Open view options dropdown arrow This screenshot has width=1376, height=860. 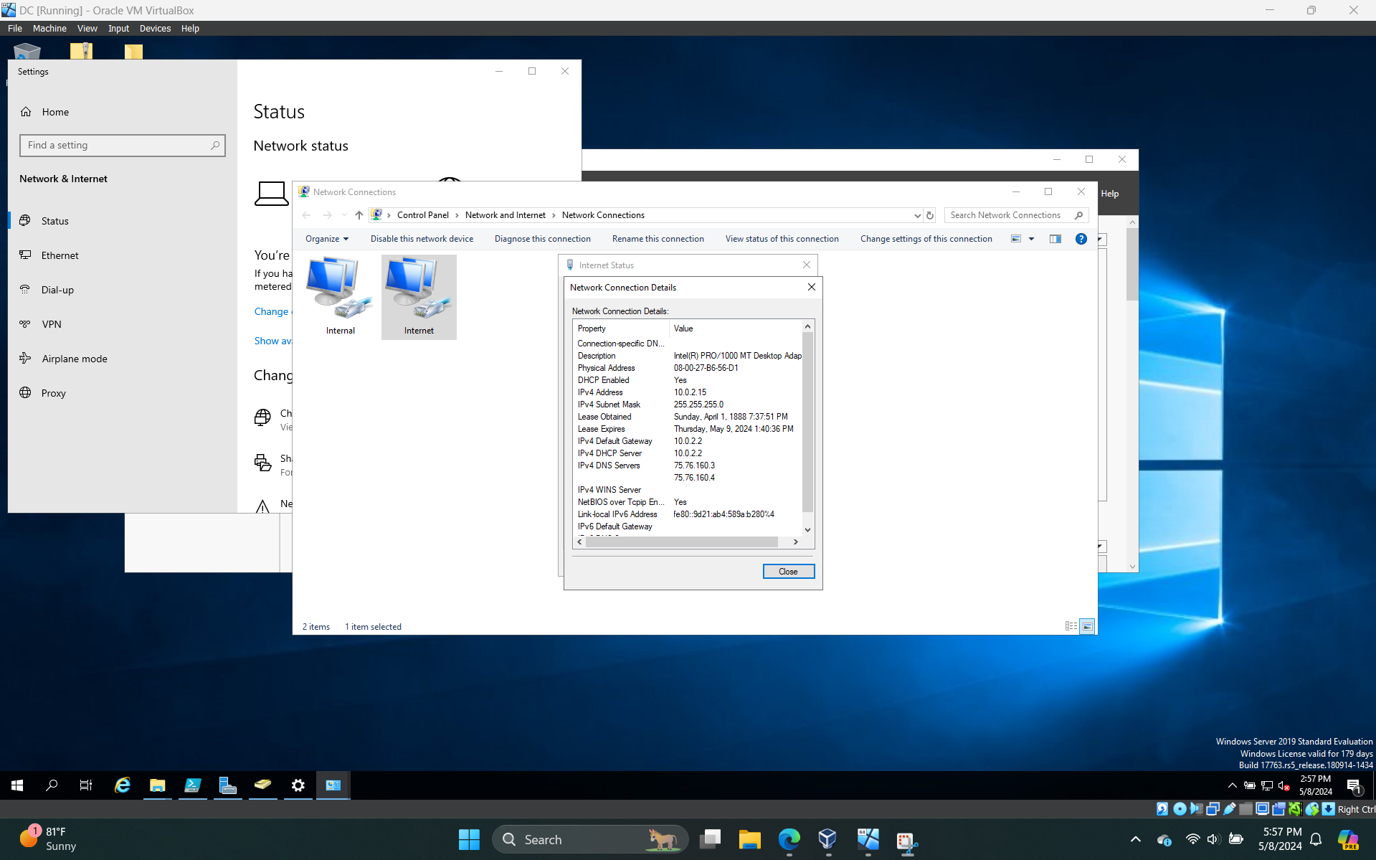click(1032, 239)
